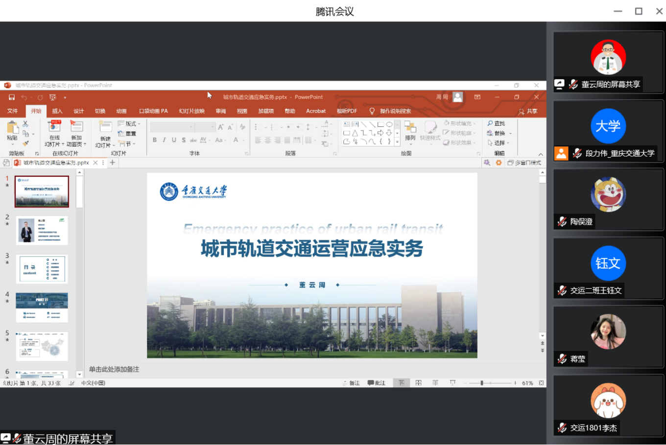Open the 口袋动画 PA ribbon tab
Image resolution: width=666 pixels, height=445 pixels.
point(153,111)
